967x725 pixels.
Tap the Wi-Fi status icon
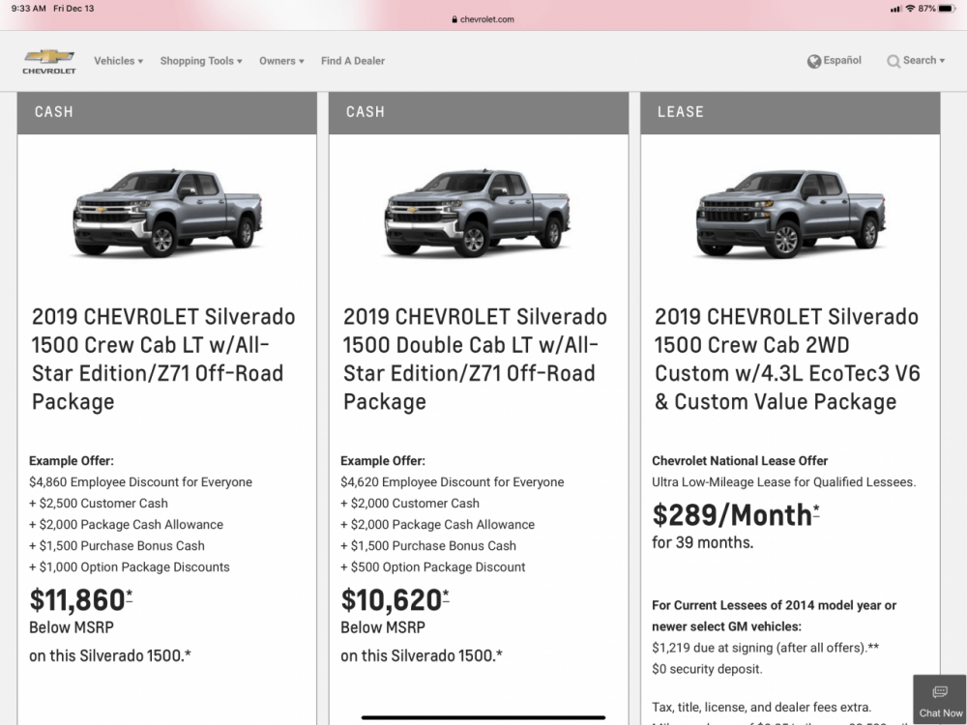pyautogui.click(x=910, y=9)
